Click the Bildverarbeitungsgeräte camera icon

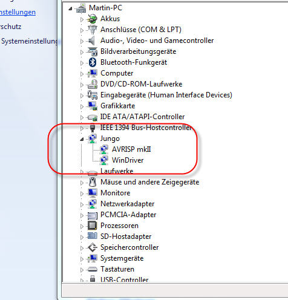(93, 51)
